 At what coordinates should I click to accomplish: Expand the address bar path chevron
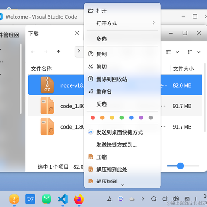(x=79, y=51)
